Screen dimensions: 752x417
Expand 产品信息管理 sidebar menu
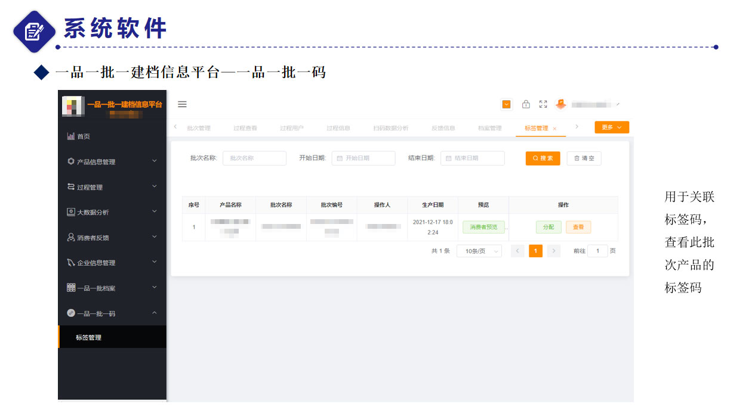[x=112, y=161]
